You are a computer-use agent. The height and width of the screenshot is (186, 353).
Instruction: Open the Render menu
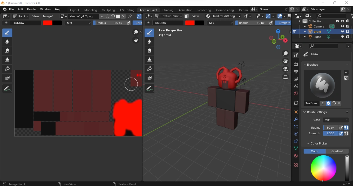coord(32,9)
